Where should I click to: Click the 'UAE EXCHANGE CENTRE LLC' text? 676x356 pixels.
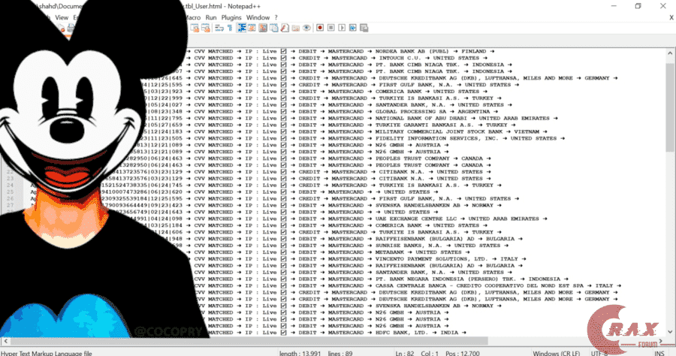pyautogui.click(x=415, y=219)
